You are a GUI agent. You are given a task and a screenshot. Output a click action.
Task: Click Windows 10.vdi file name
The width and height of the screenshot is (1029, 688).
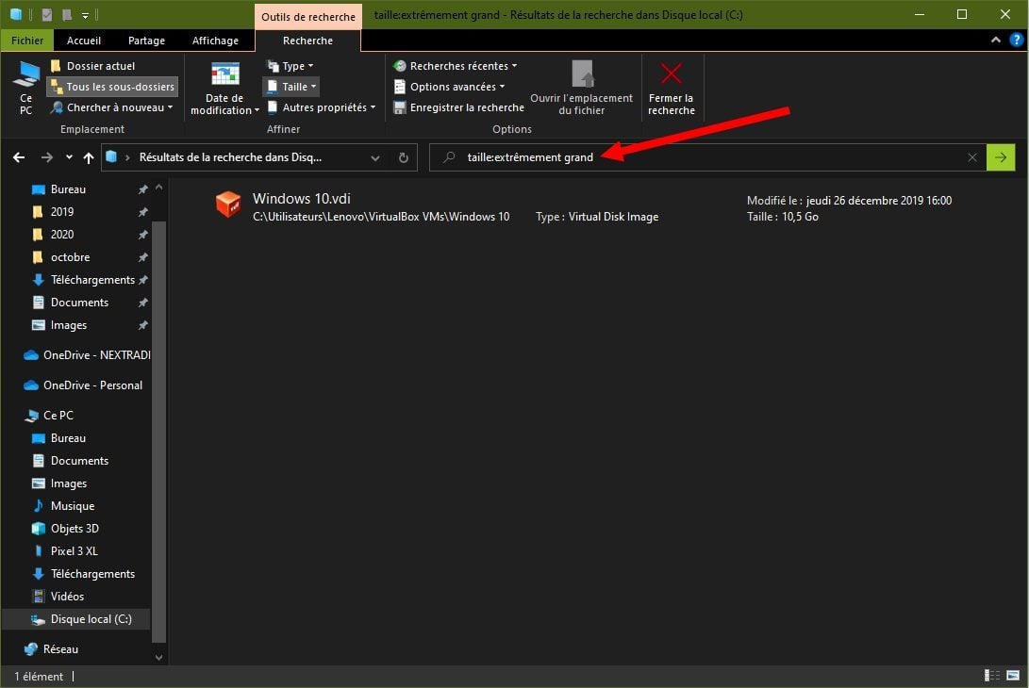(x=301, y=199)
